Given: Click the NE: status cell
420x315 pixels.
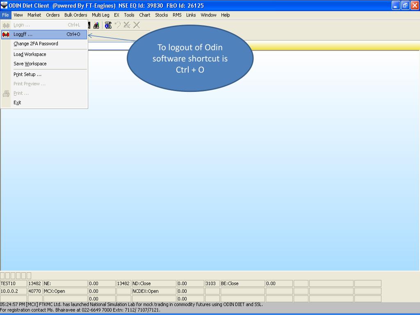Looking at the screenshot, I should pos(65,283).
